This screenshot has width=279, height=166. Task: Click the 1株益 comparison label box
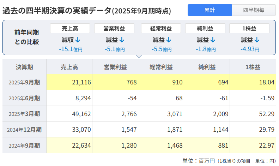pyautogui.click(x=249, y=28)
